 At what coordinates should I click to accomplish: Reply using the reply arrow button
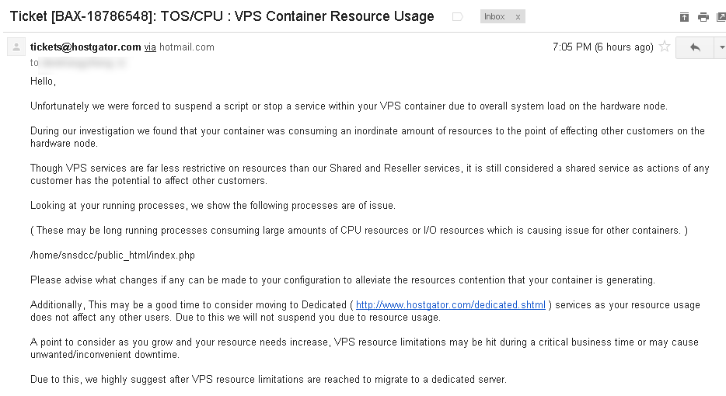point(694,47)
